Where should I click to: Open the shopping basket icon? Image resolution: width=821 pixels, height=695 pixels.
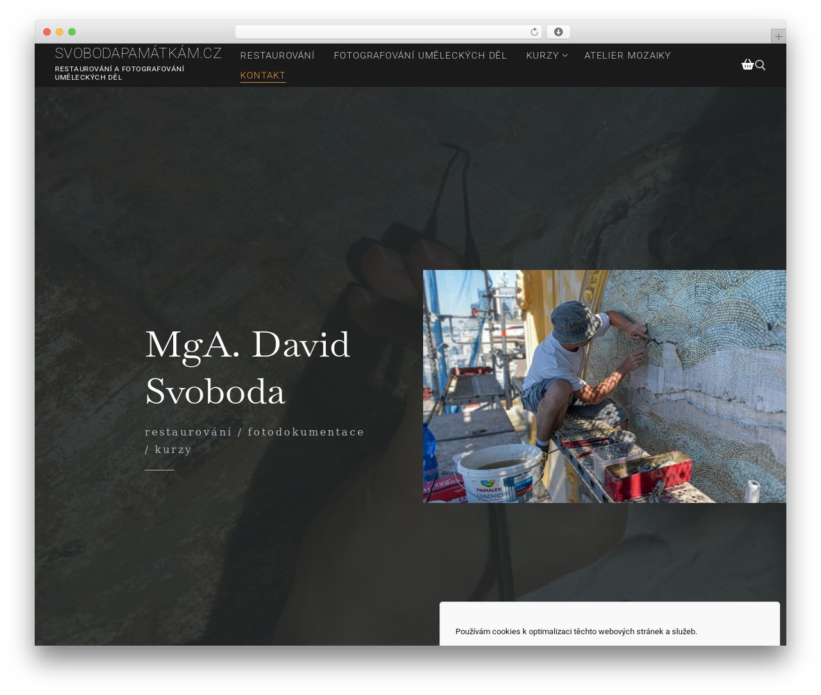point(747,64)
